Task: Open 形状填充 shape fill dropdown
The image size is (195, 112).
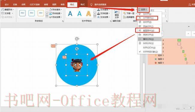Action: click(56, 10)
